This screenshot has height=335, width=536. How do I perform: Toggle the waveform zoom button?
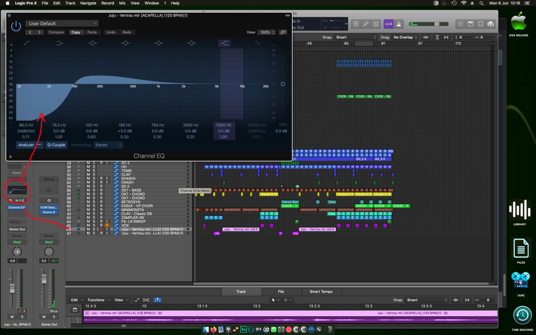click(426, 38)
